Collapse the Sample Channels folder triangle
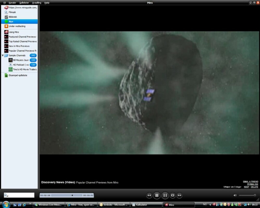This screenshot has width=260, height=208. click(3, 56)
